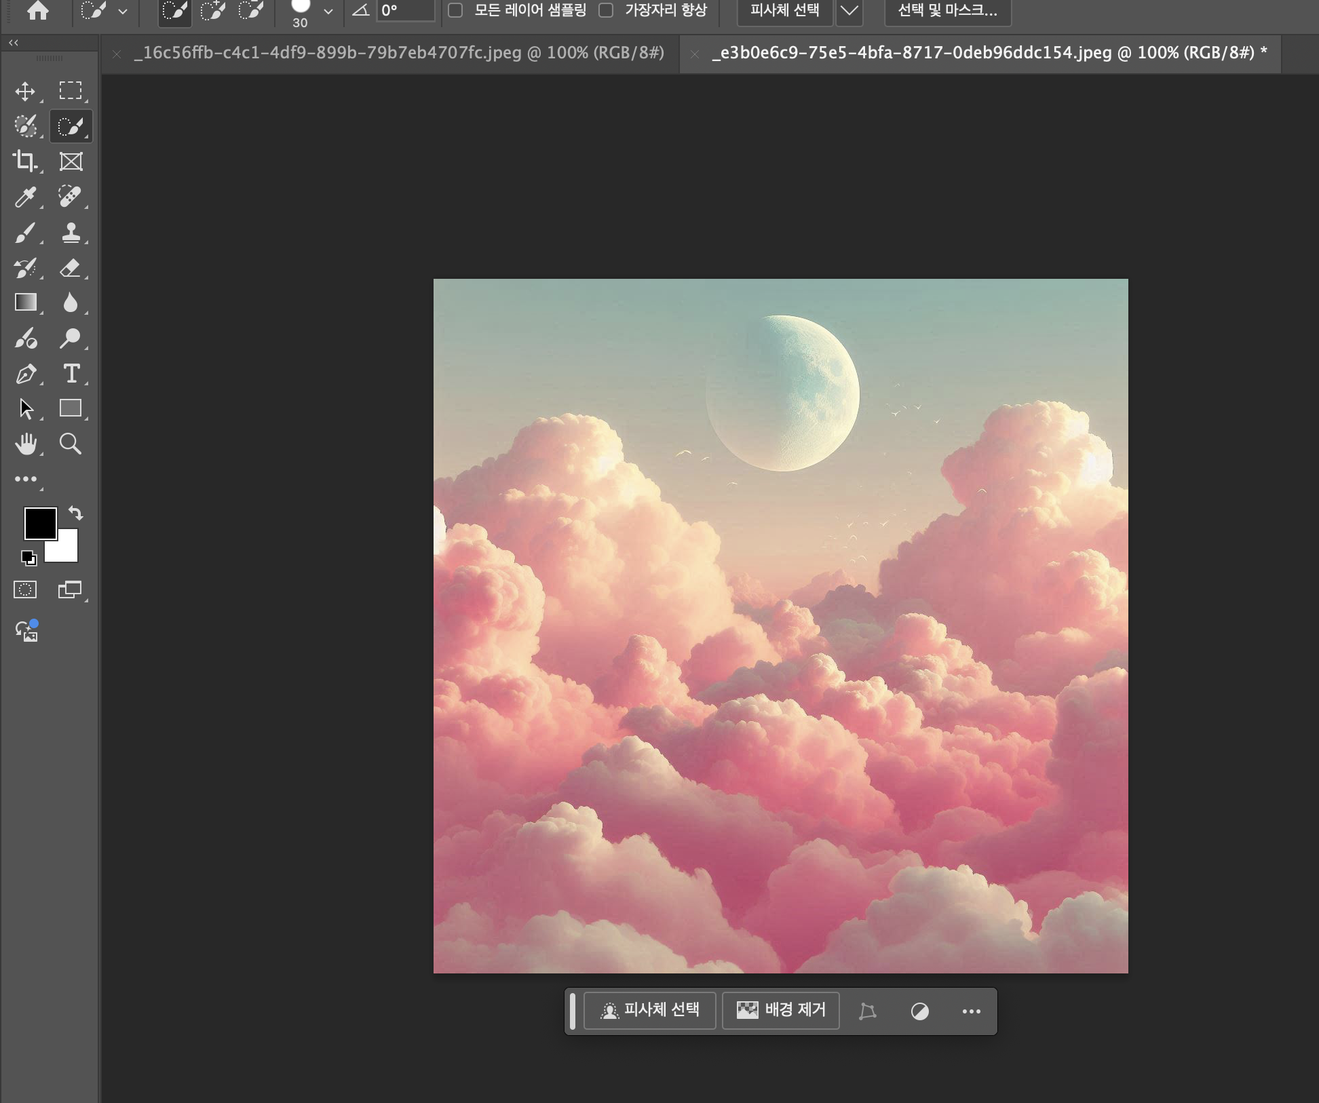The width and height of the screenshot is (1319, 1103).
Task: Click 선택 및 마스크 button
Action: 947,10
